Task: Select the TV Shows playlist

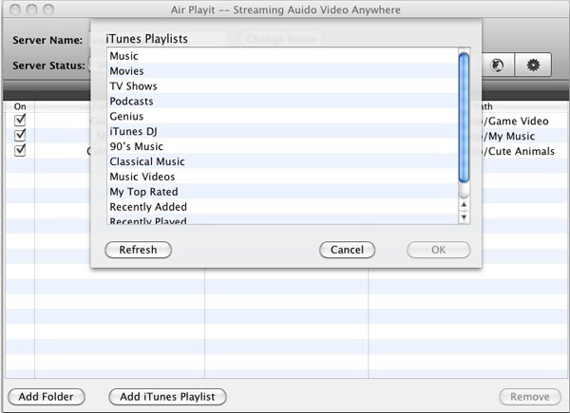Action: pyautogui.click(x=283, y=86)
